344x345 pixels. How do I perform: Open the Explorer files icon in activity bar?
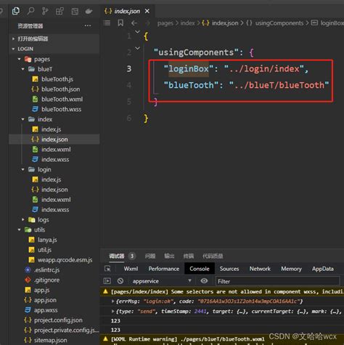(16, 11)
